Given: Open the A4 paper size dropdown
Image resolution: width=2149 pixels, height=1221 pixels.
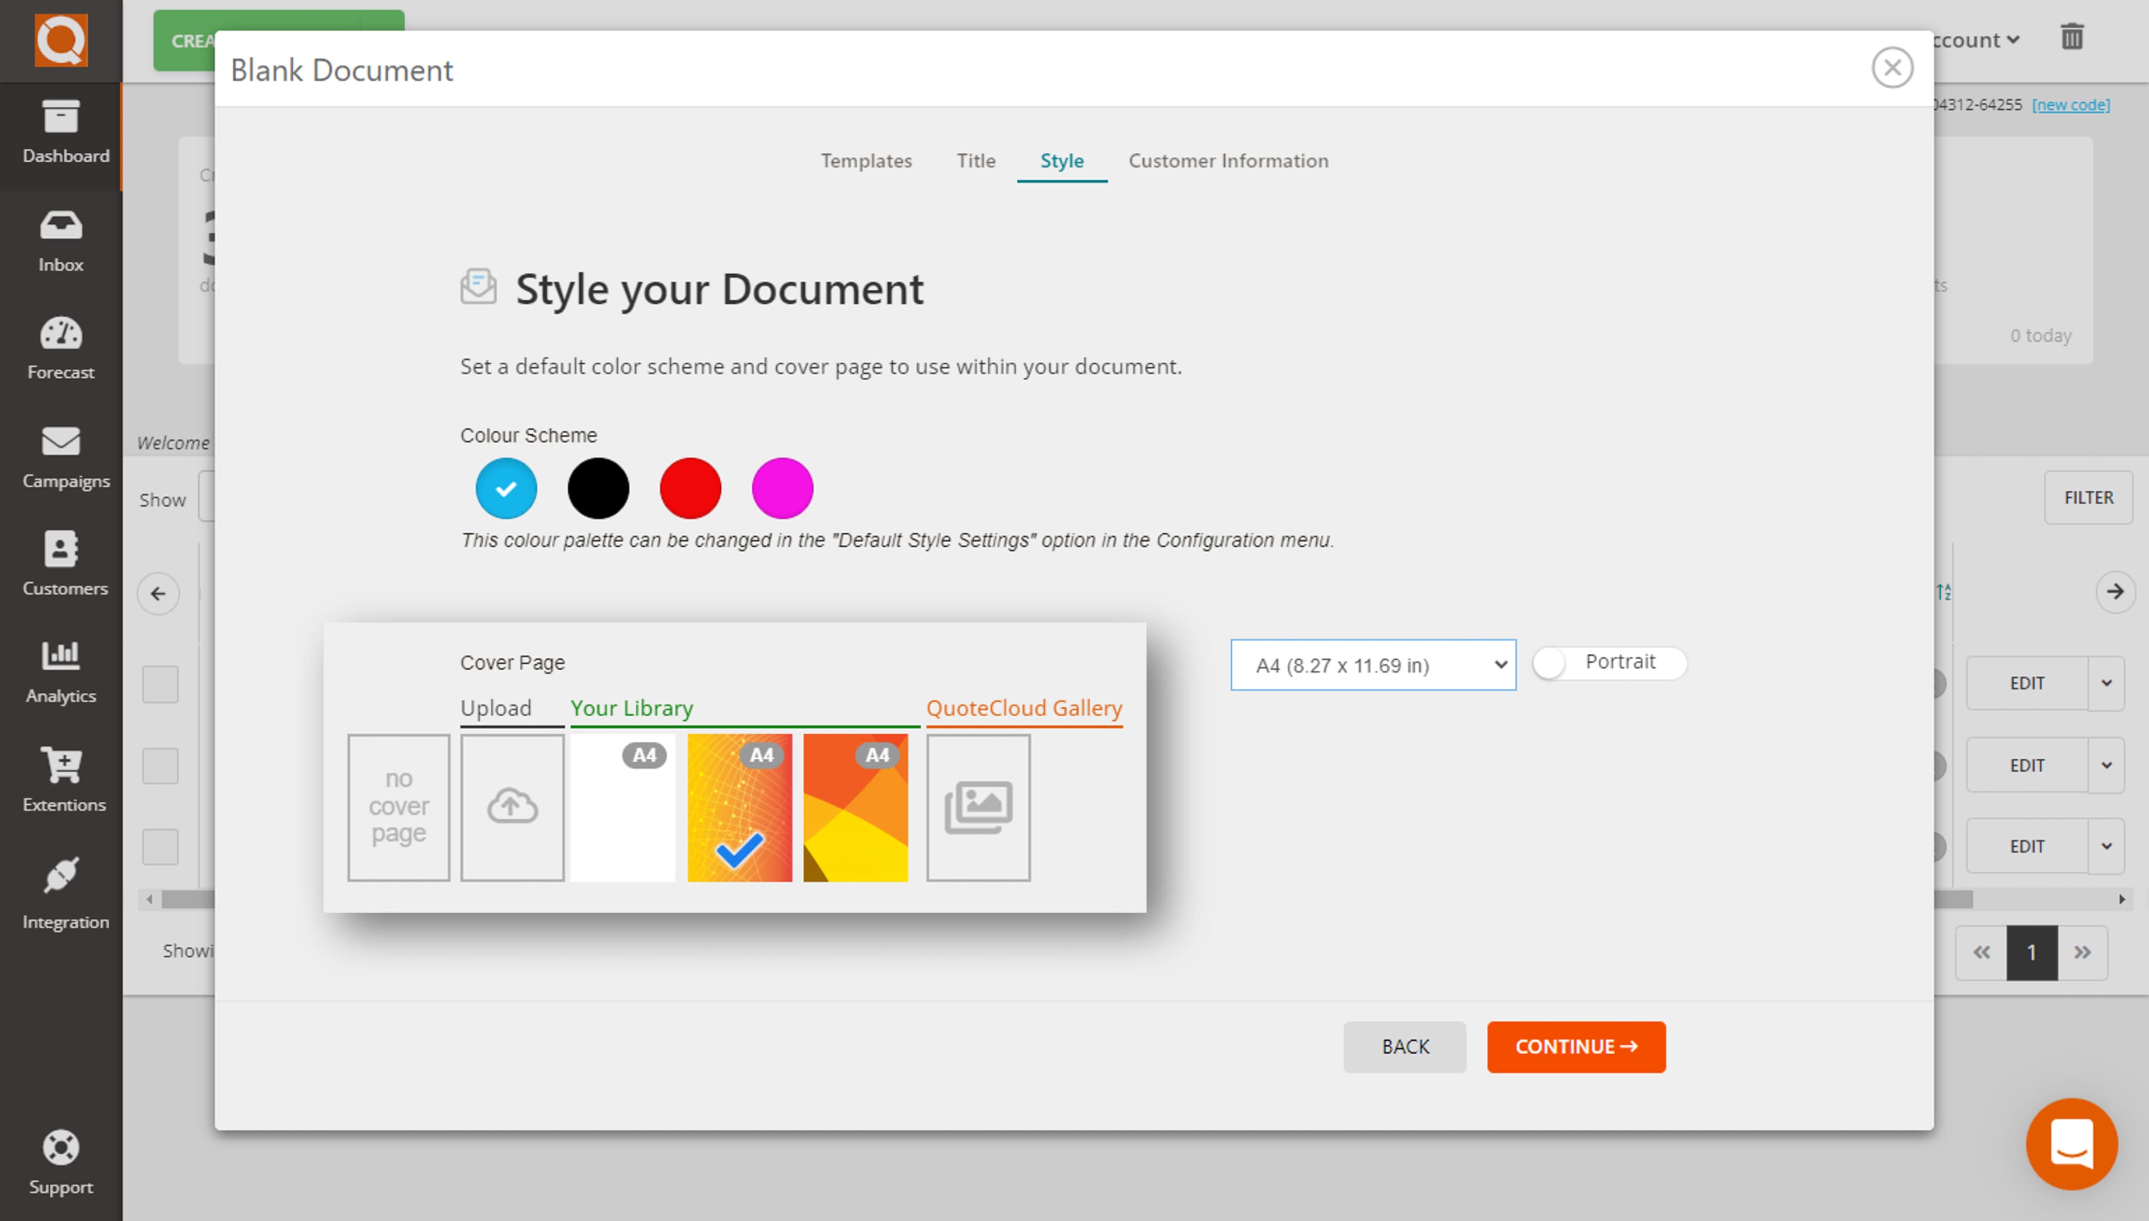Looking at the screenshot, I should (1373, 664).
